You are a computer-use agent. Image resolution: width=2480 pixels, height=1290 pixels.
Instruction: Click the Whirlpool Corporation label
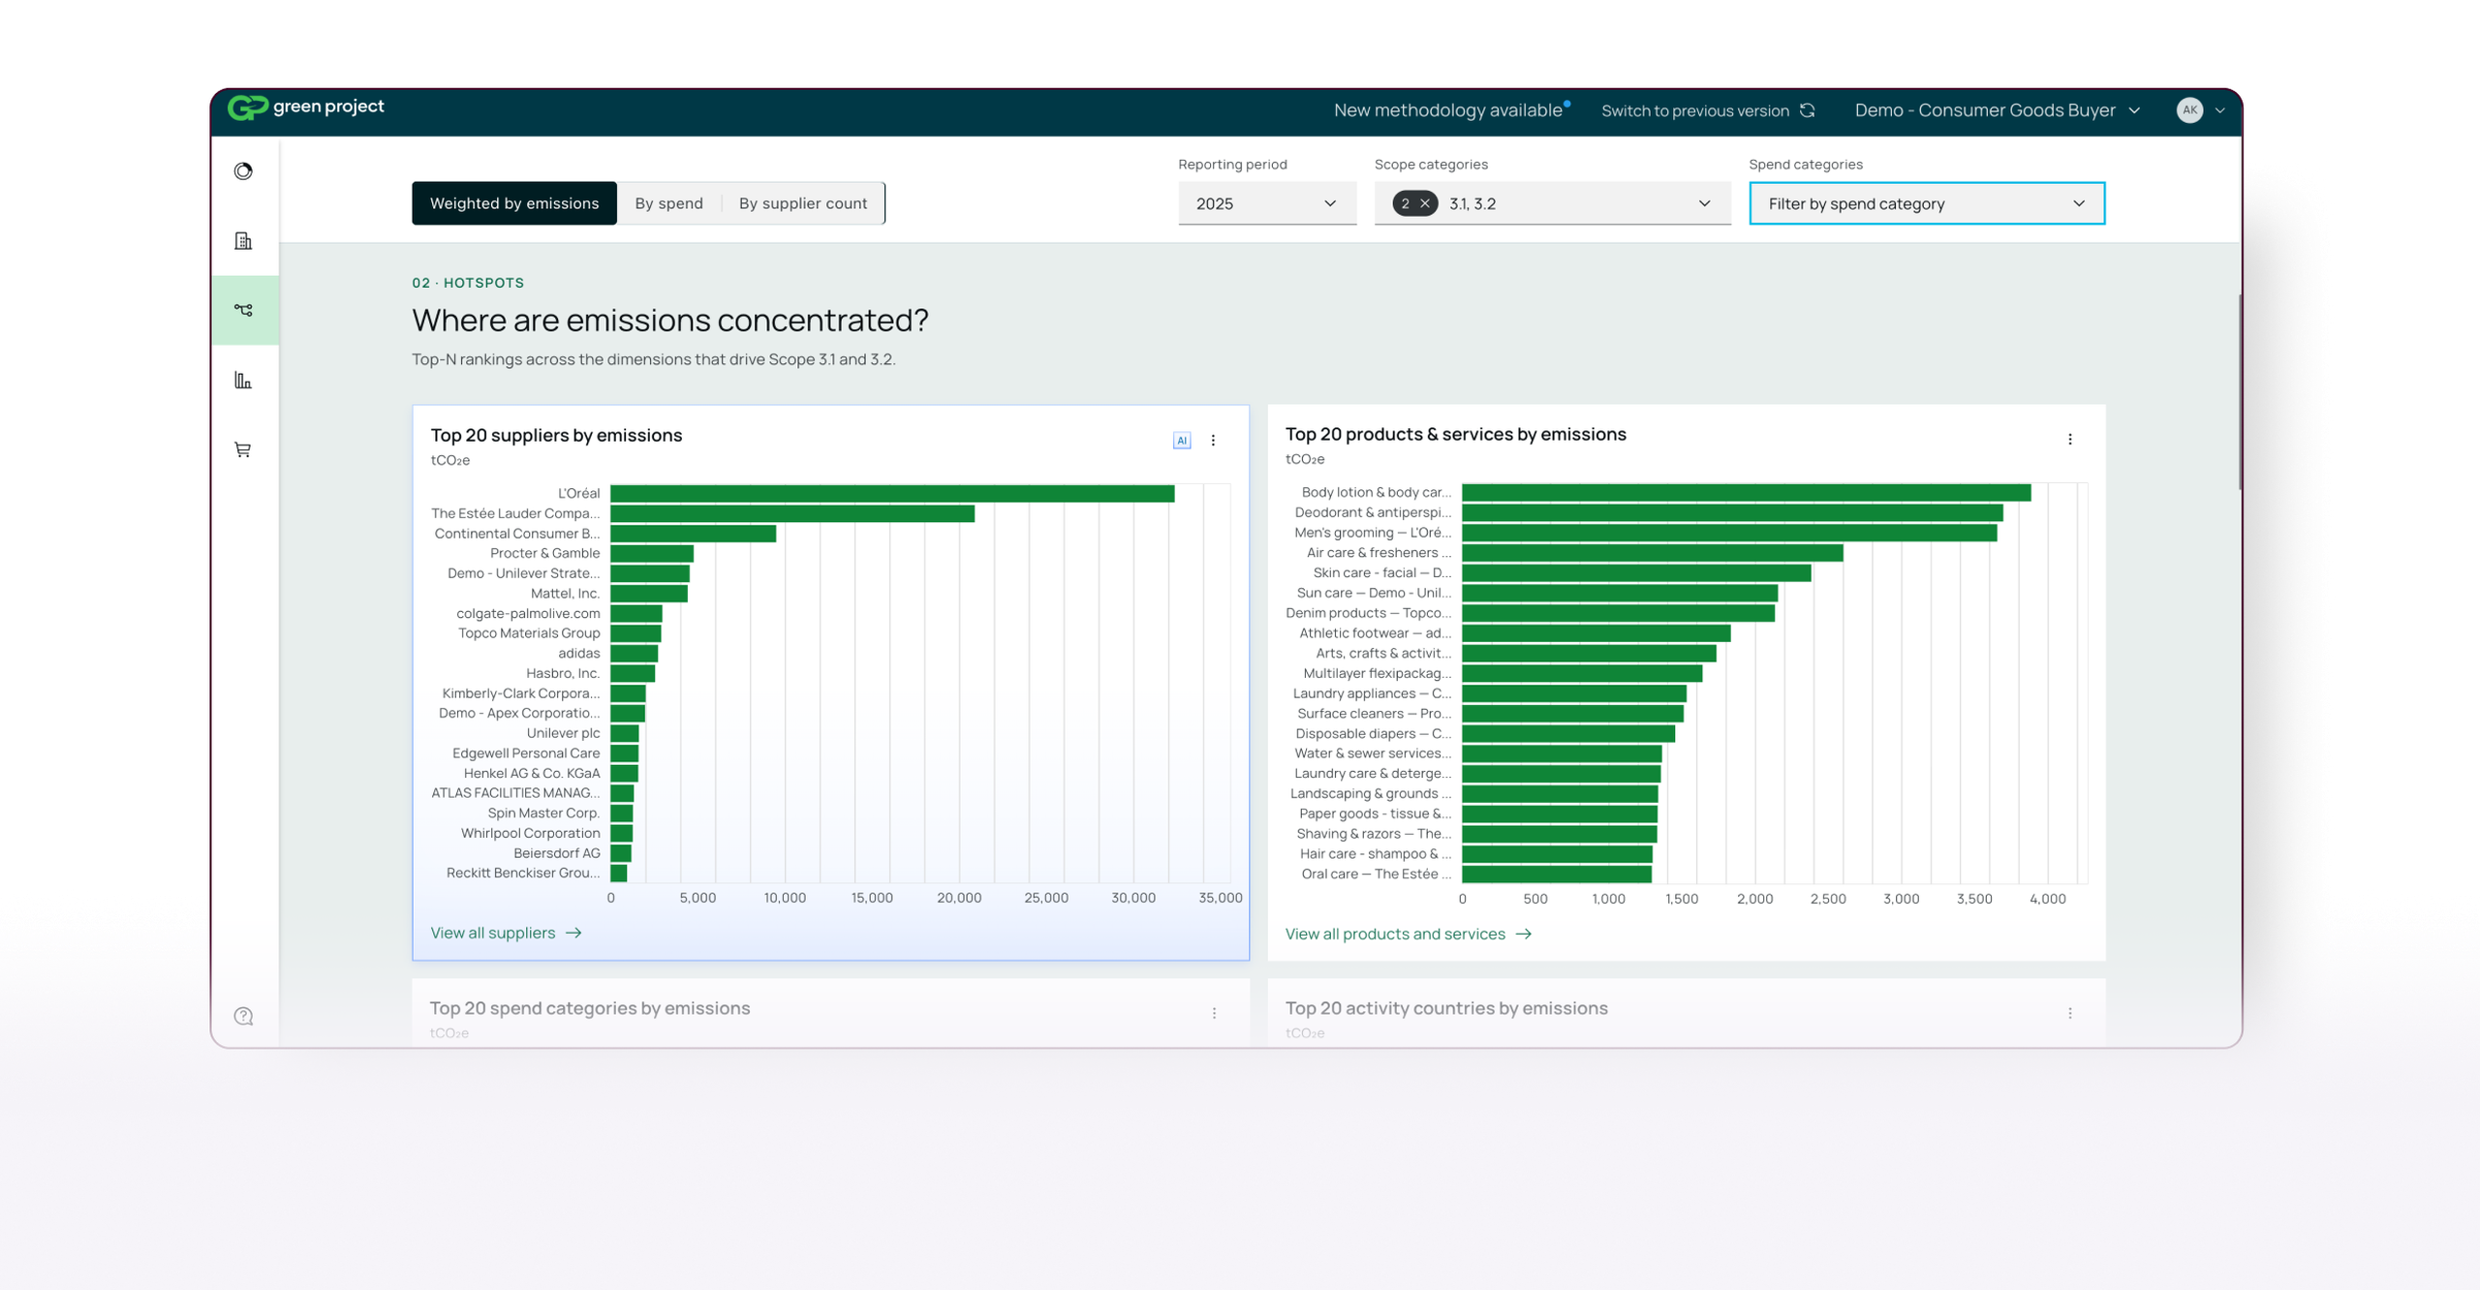(x=530, y=833)
